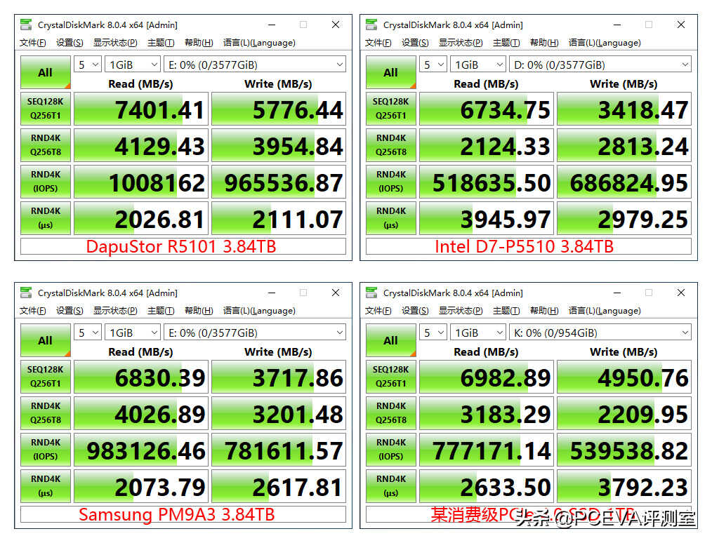Click the 5776.44 sequential write result
Viewport: 712px width, 543px height.
[279, 109]
